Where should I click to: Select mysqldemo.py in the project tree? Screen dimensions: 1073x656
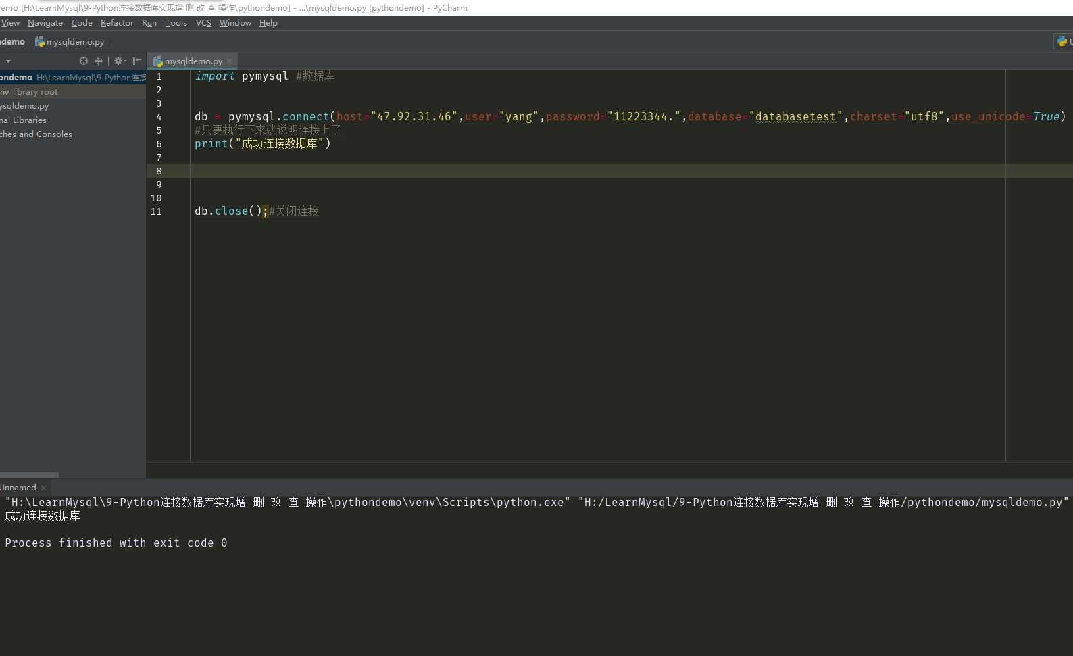24,106
